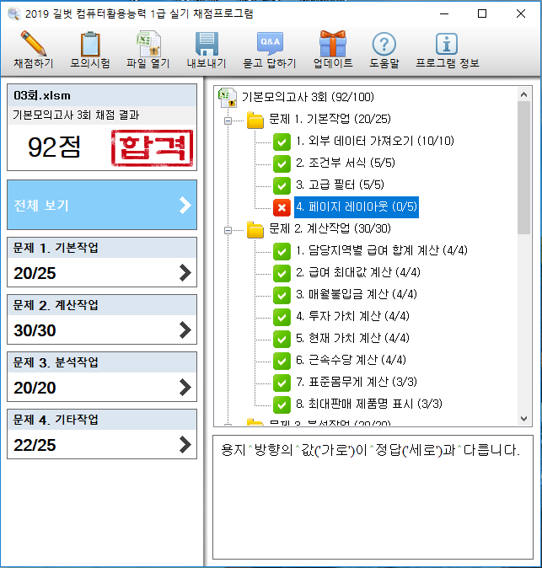
Task: Open 문제 1. 기본작업 20/25 panel
Action: pyautogui.click(x=102, y=262)
